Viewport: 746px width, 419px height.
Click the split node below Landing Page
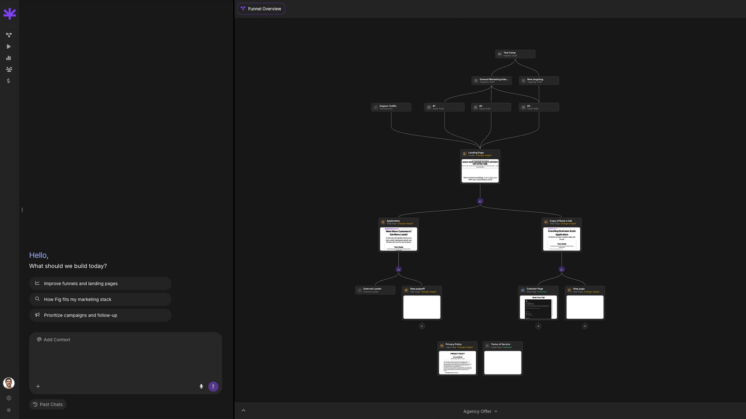pos(480,201)
